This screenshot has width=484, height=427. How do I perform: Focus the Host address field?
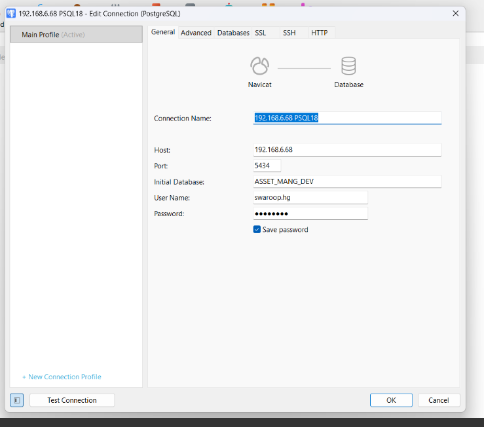tap(347, 149)
